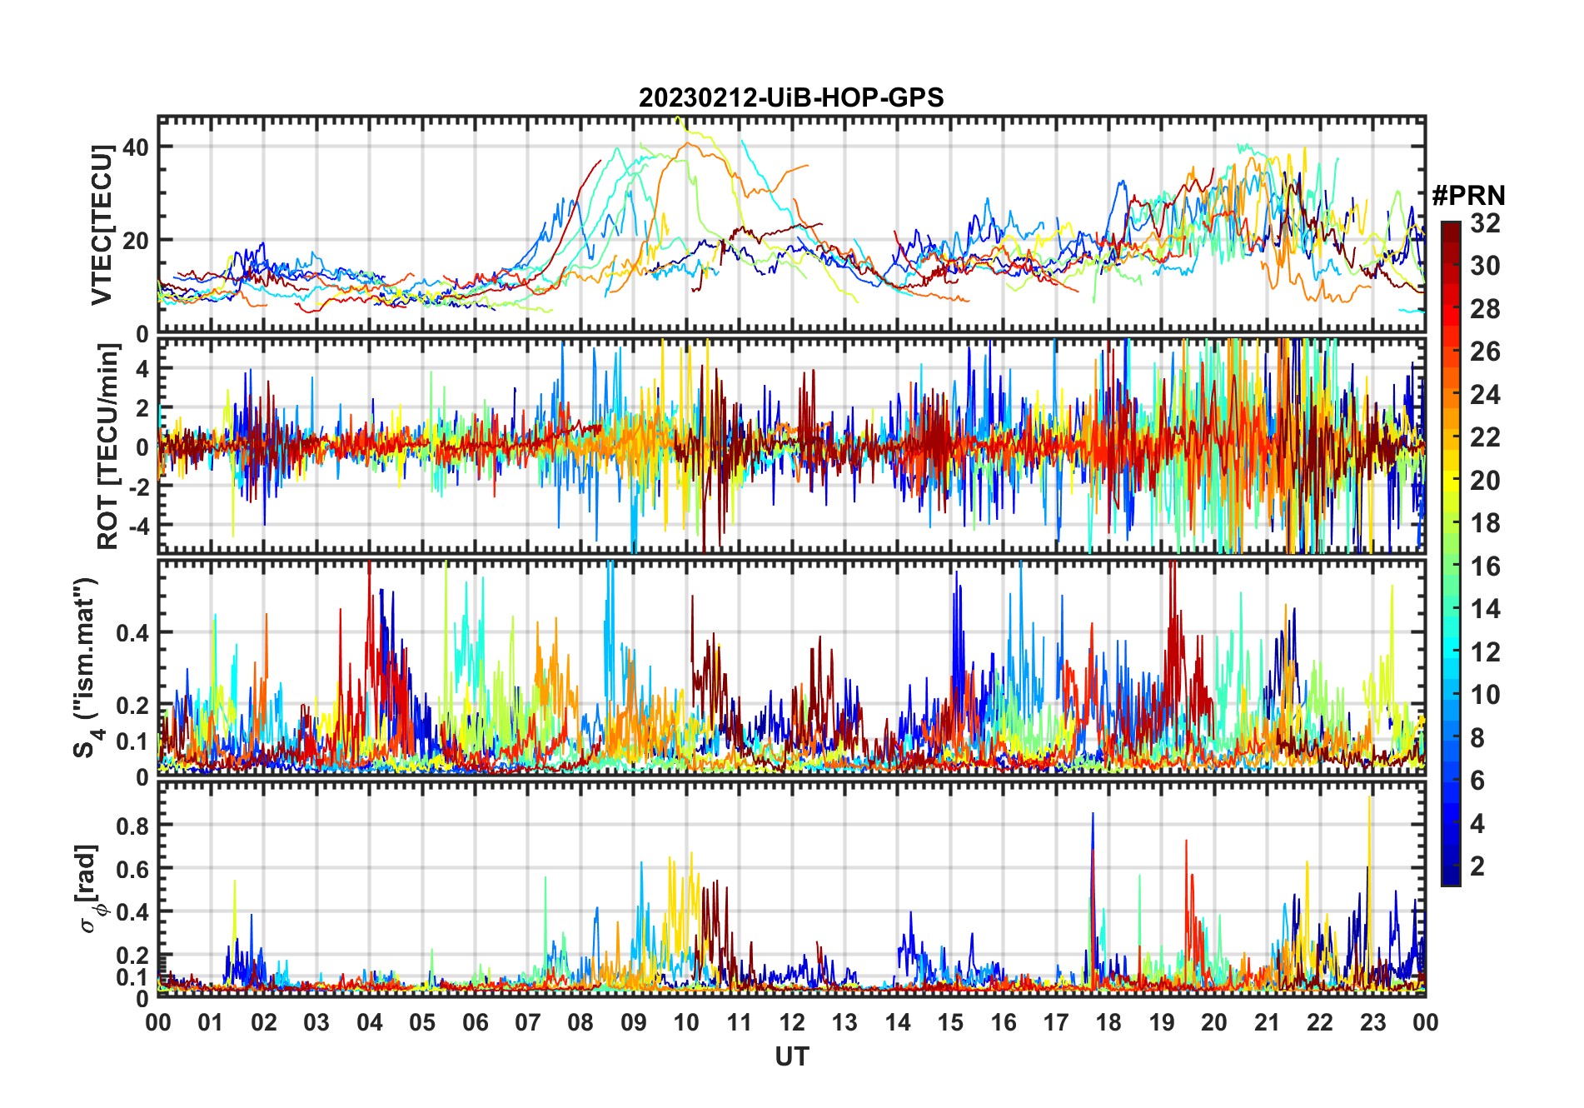Click the tall sigma phi spike near 23 UT
1584x1108 pixels.
click(x=1369, y=801)
